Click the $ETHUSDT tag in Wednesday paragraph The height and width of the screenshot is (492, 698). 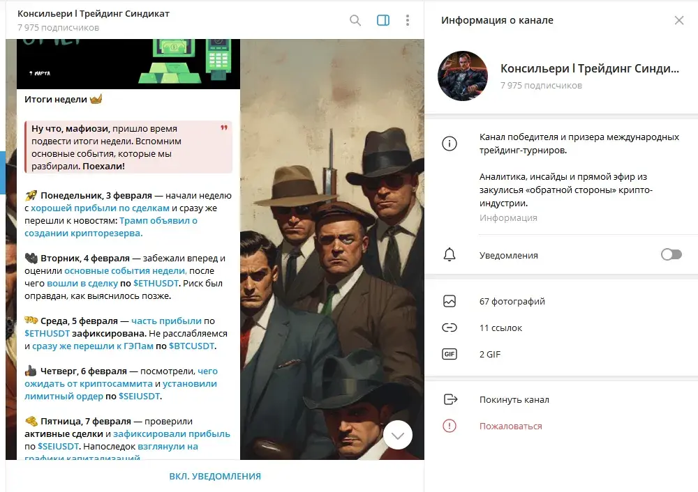[x=47, y=333]
